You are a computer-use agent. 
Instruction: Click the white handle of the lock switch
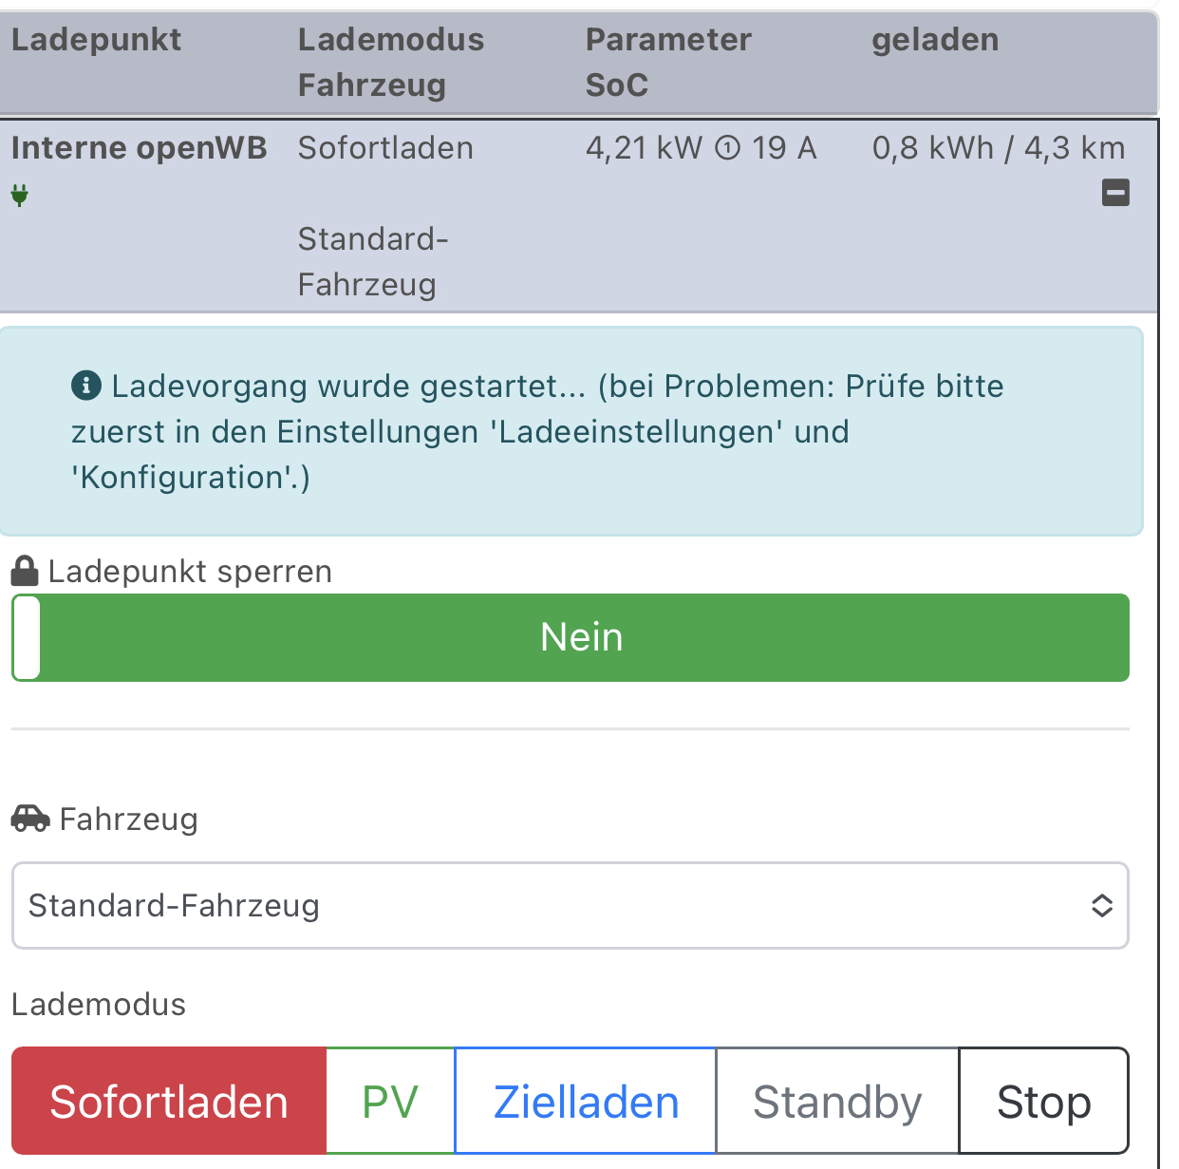pos(27,637)
